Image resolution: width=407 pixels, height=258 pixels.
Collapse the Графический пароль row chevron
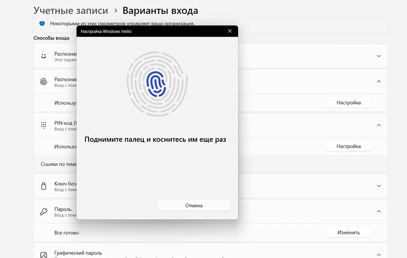[379, 254]
